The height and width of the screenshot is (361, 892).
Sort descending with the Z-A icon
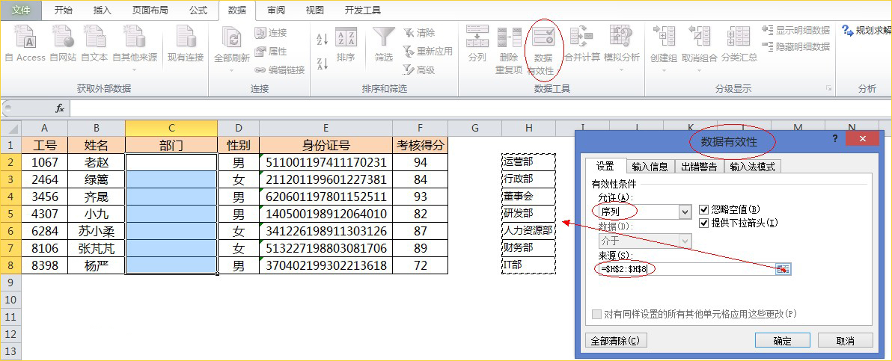pos(323,64)
